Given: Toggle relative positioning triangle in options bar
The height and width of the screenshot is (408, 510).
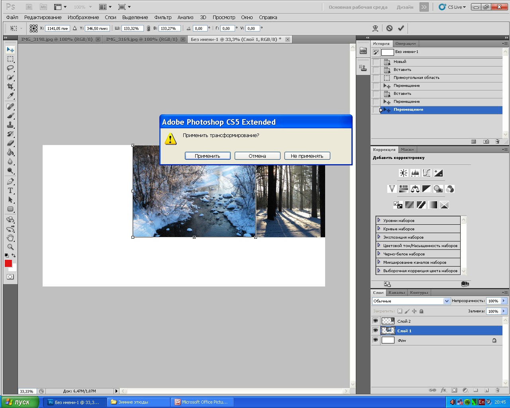Looking at the screenshot, I should click(75, 28).
